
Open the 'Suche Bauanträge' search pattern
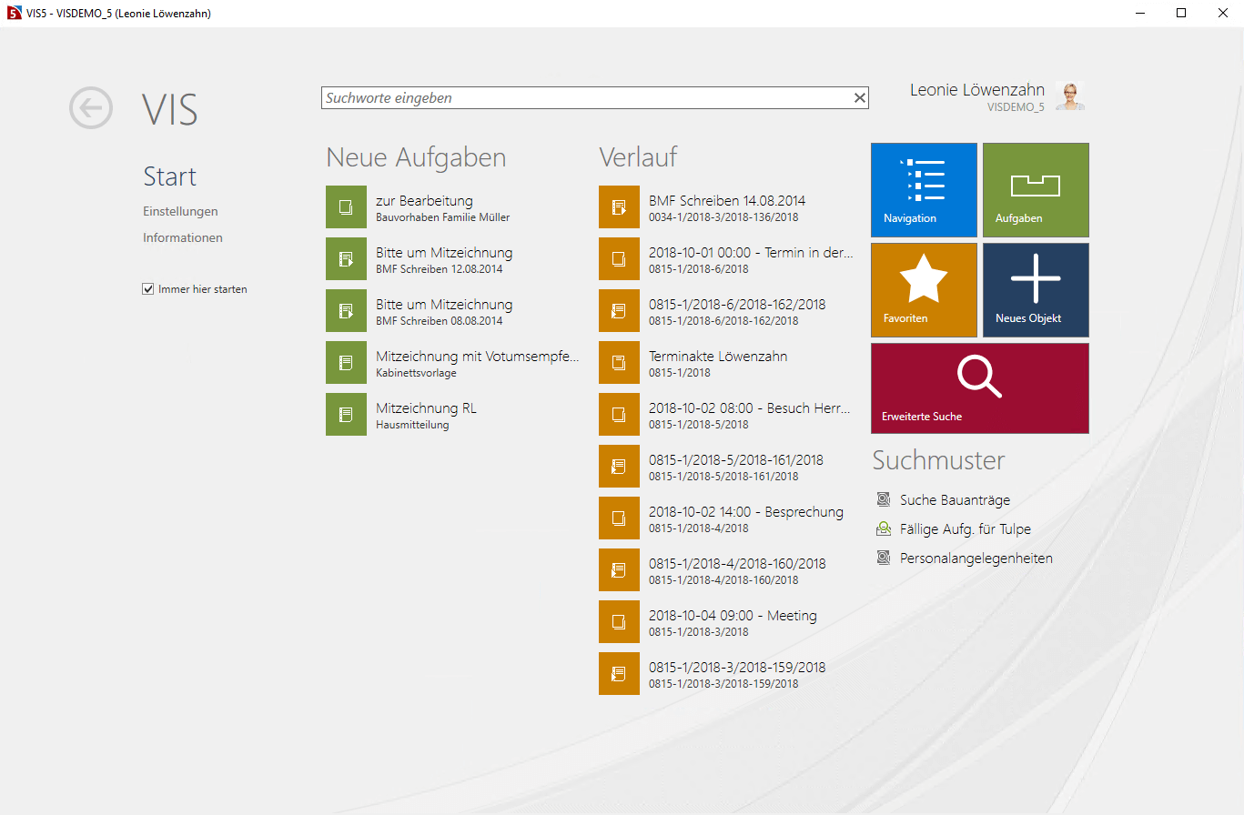click(x=955, y=499)
